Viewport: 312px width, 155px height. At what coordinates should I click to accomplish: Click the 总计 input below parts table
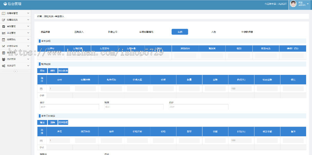click(x=199, y=107)
